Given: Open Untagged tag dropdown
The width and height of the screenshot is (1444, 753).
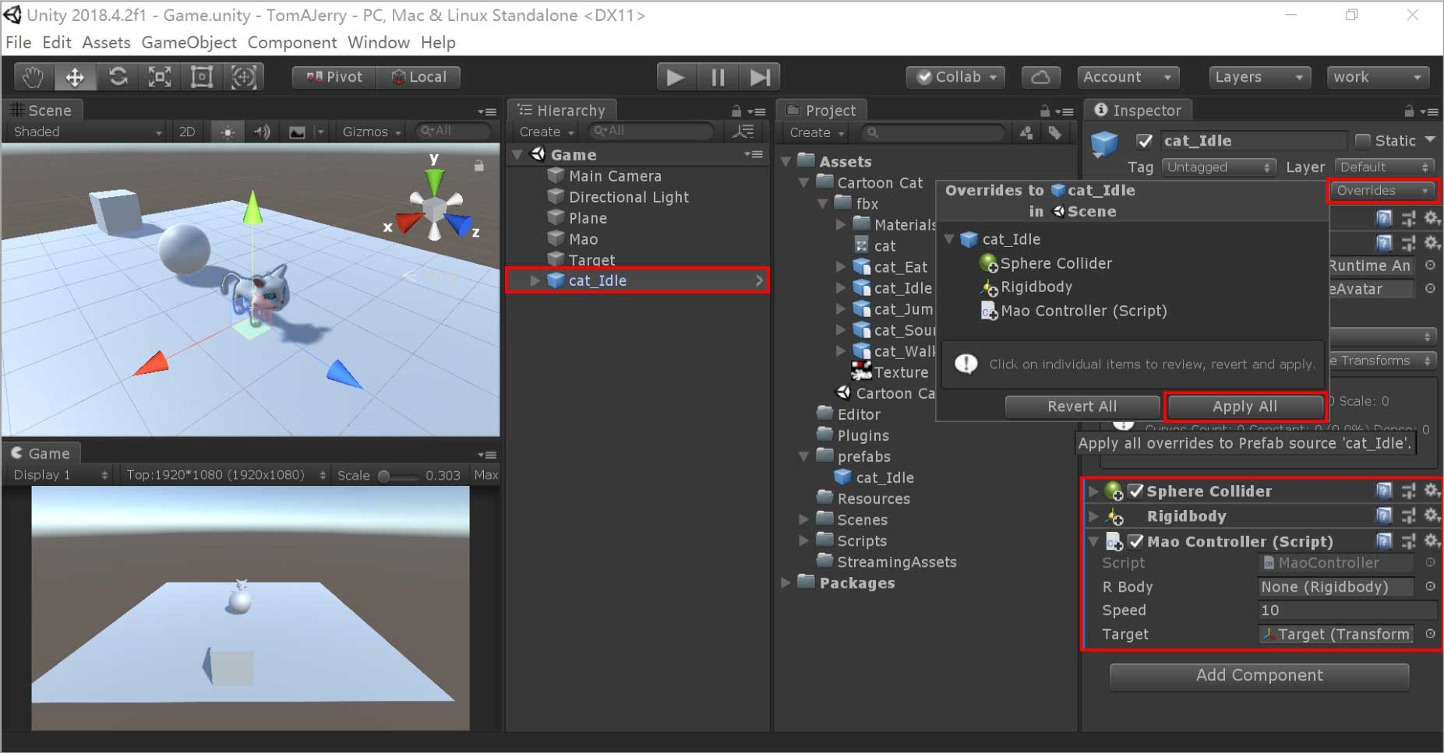Looking at the screenshot, I should click(1217, 167).
